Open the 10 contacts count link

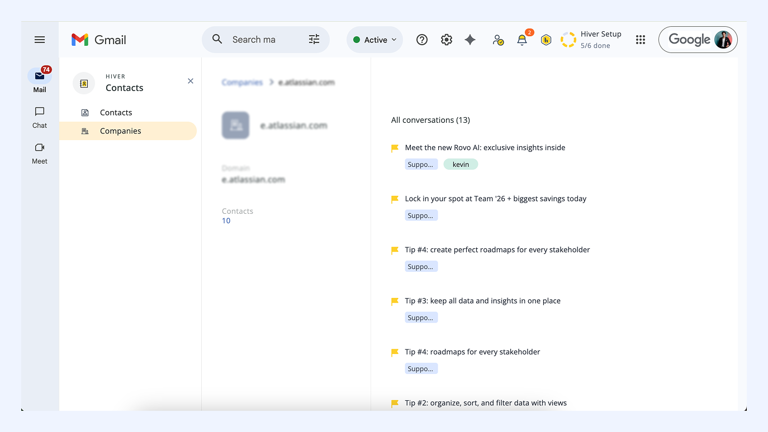(x=226, y=220)
